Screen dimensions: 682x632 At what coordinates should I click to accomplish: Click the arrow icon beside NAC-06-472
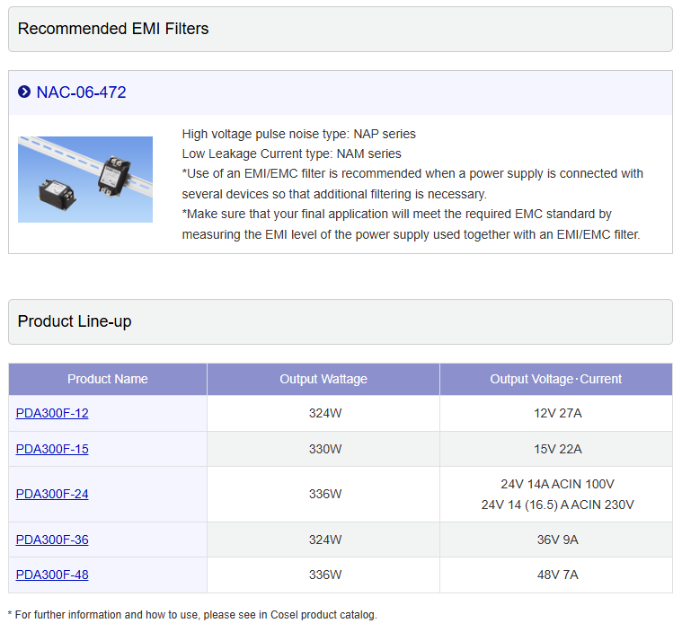tap(24, 92)
